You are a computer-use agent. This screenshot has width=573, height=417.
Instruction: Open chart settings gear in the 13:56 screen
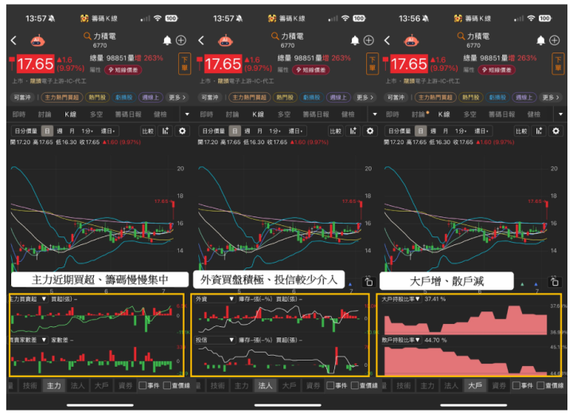coord(555,131)
